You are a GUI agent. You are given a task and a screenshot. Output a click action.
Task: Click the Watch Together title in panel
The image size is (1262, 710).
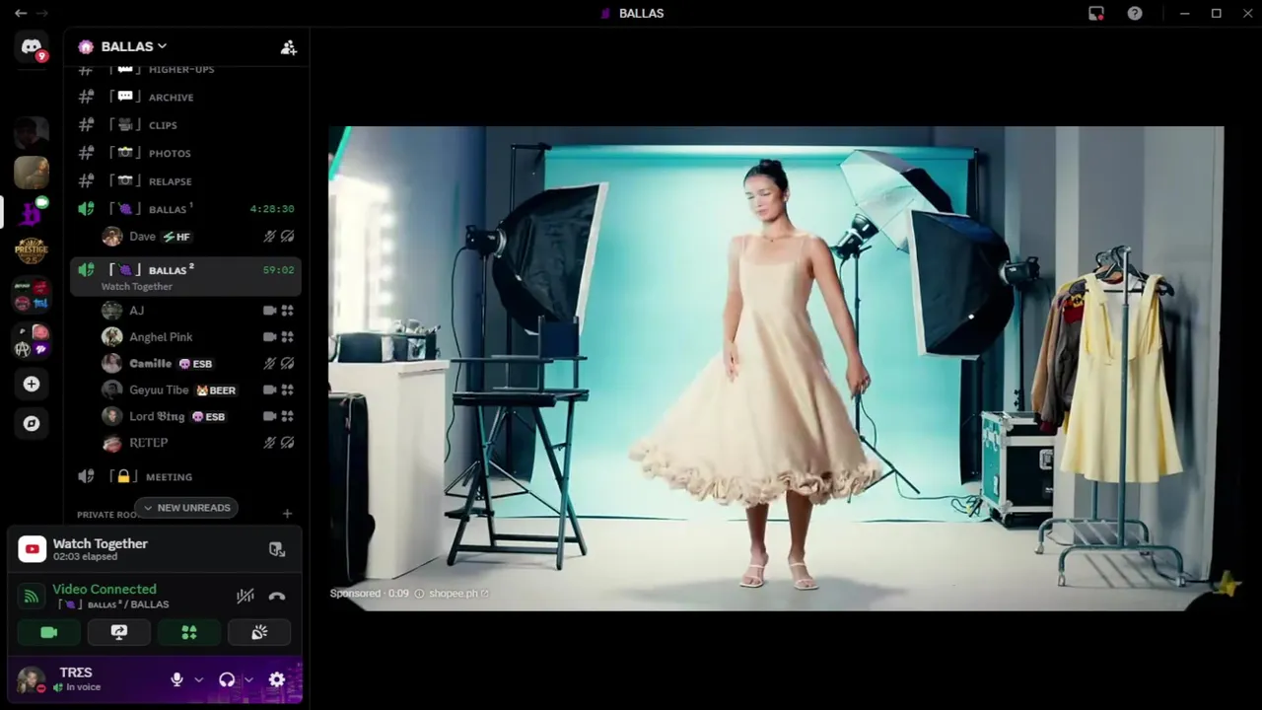click(101, 543)
